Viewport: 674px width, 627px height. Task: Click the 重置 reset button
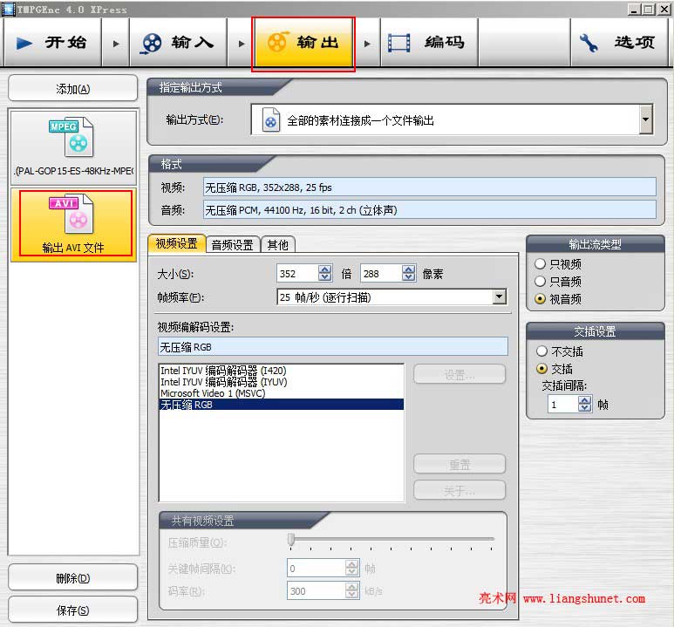tap(460, 464)
